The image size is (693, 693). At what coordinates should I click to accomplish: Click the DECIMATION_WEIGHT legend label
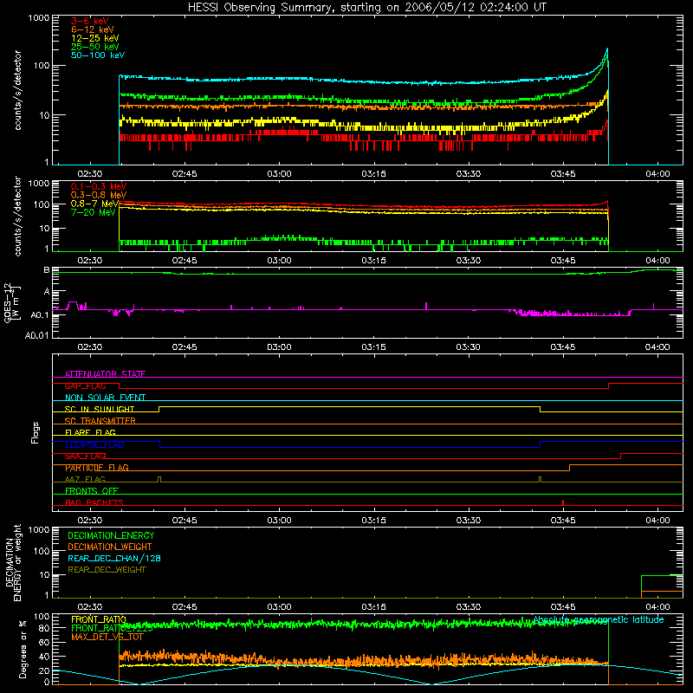[x=110, y=547]
